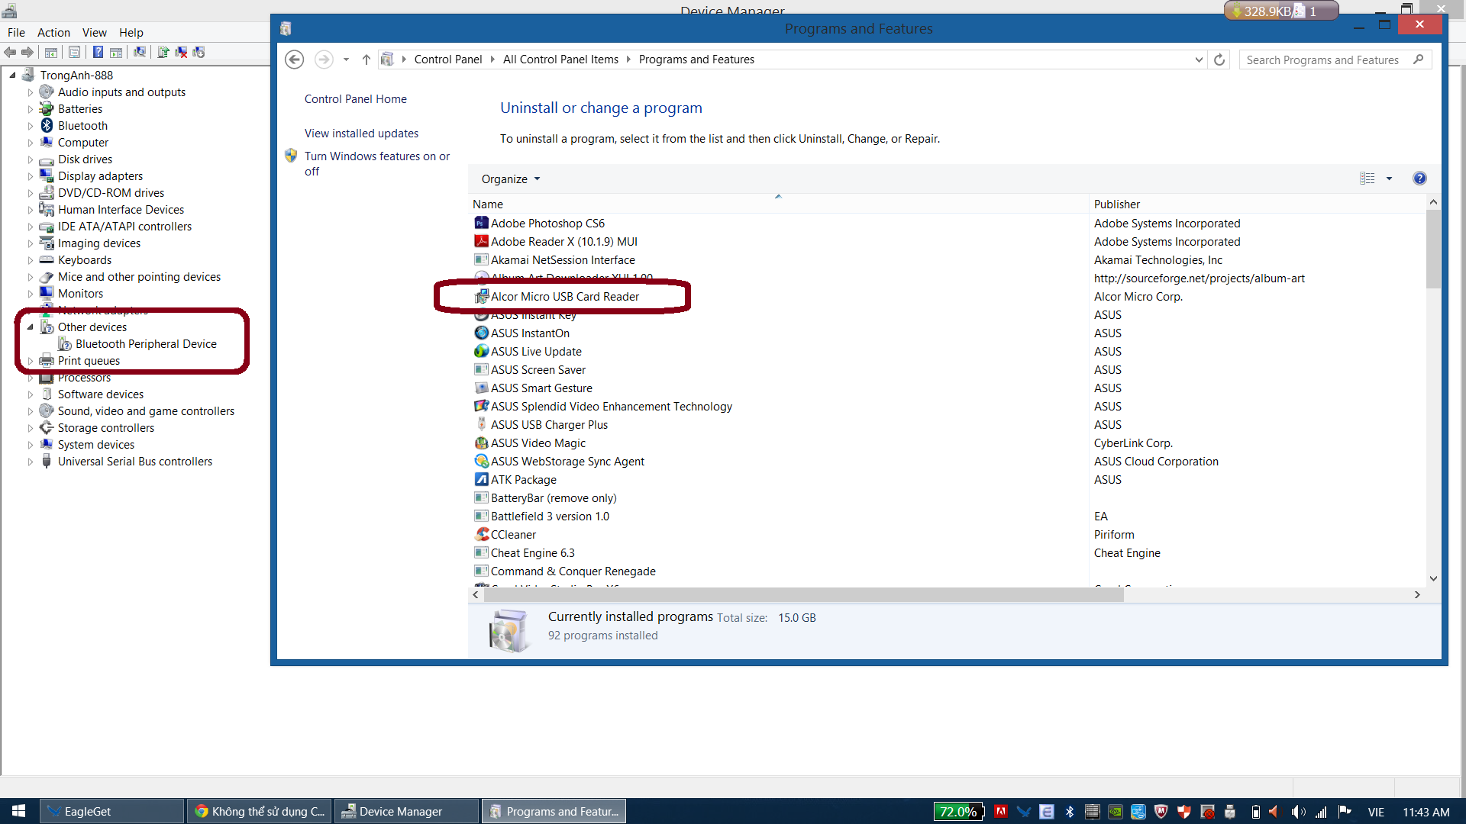Screen dimensions: 1466x824
Task: Click VIE language indicator in taskbar
Action: pyautogui.click(x=1376, y=812)
